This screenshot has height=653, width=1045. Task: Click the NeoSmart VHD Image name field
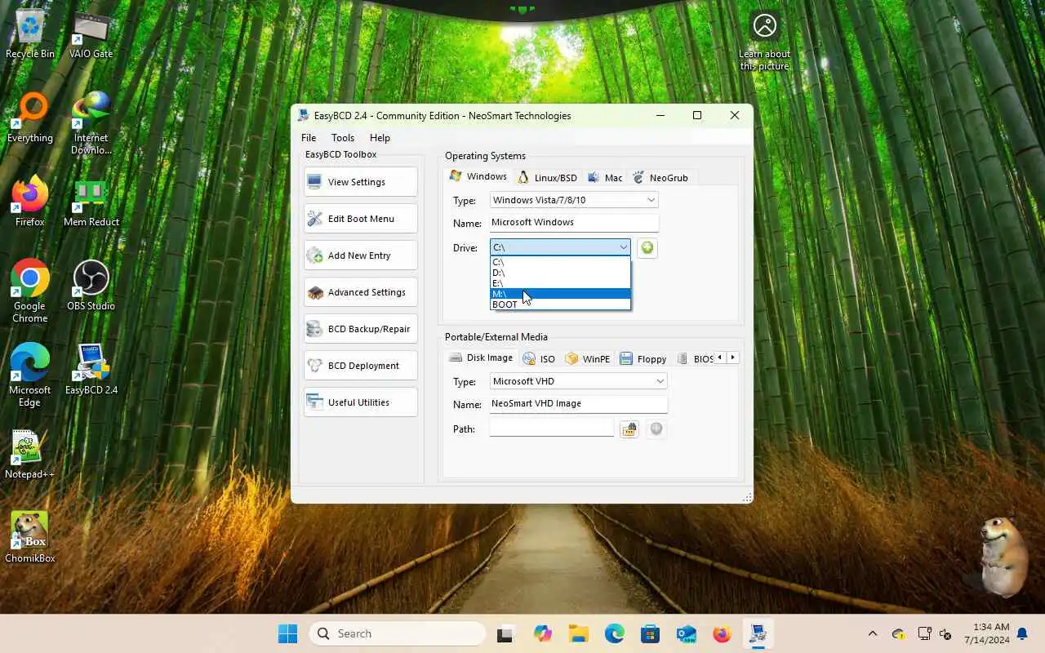(579, 403)
